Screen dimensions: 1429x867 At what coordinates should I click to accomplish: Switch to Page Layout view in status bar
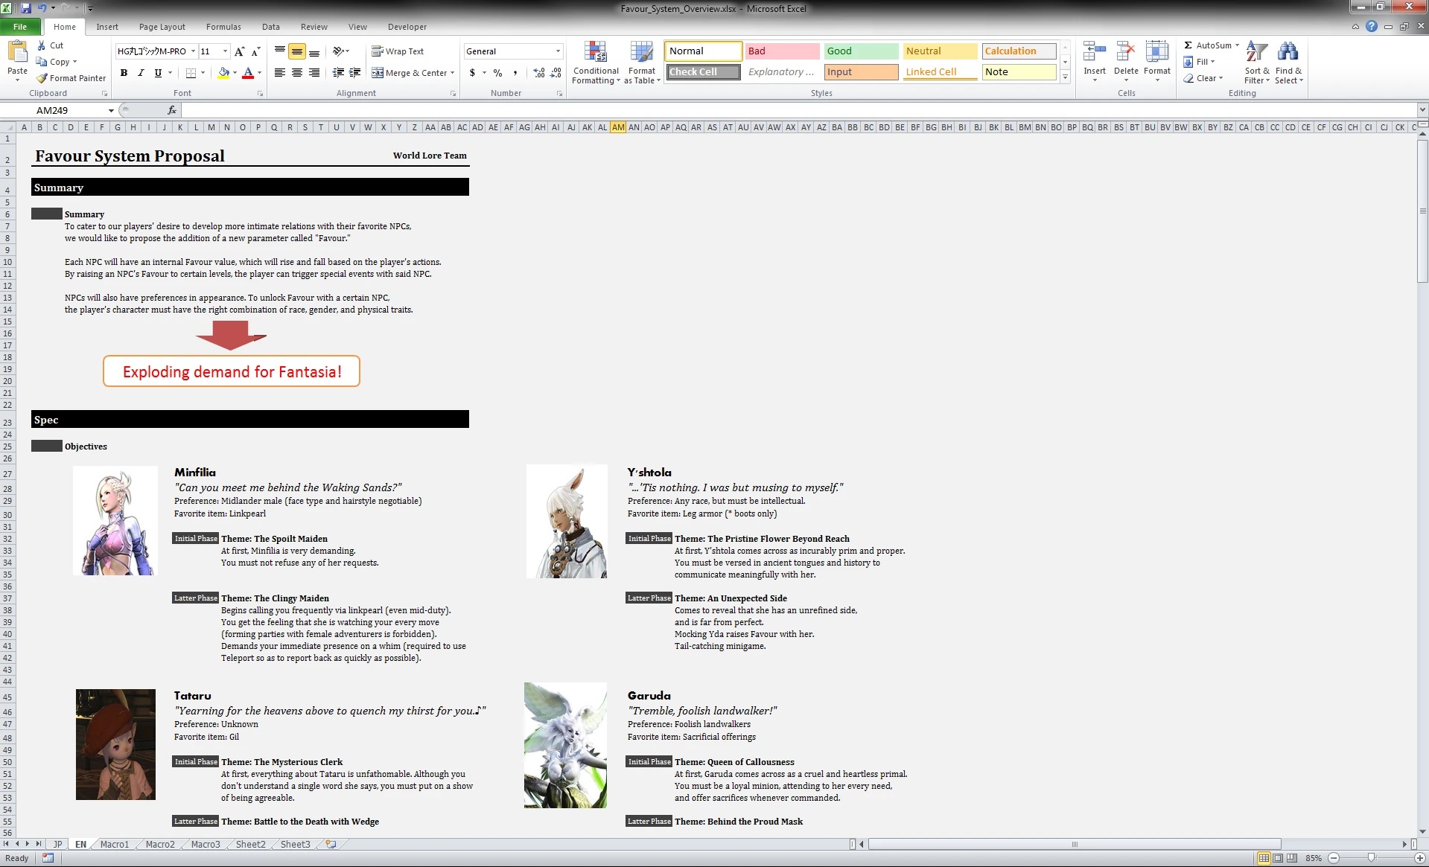tap(1278, 858)
